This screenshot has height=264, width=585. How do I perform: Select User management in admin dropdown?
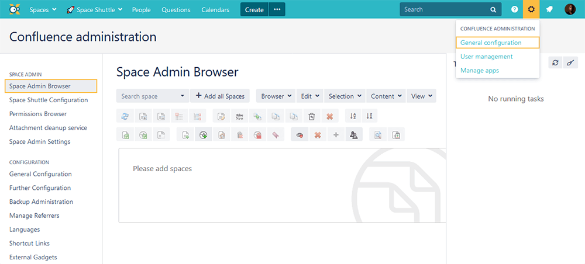click(487, 57)
